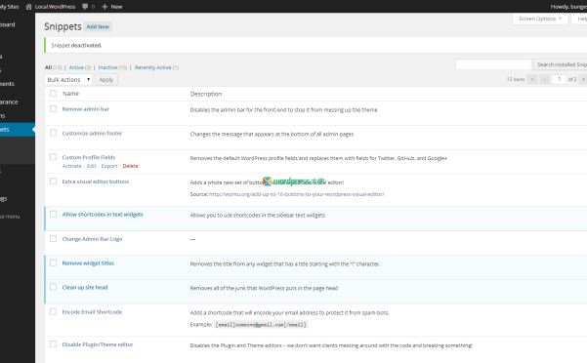The height and width of the screenshot is (363, 587).
Task: Activate the Custom Profile Fields snippet
Action: 72,166
